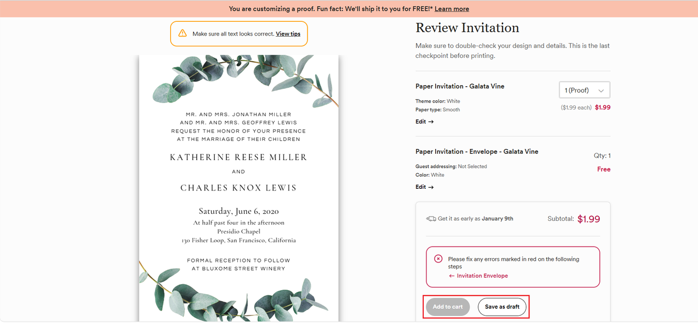Viewport: 698px width, 323px height.
Task: Click the Guest addressing: Not Selected text
Action: pyautogui.click(x=451, y=166)
